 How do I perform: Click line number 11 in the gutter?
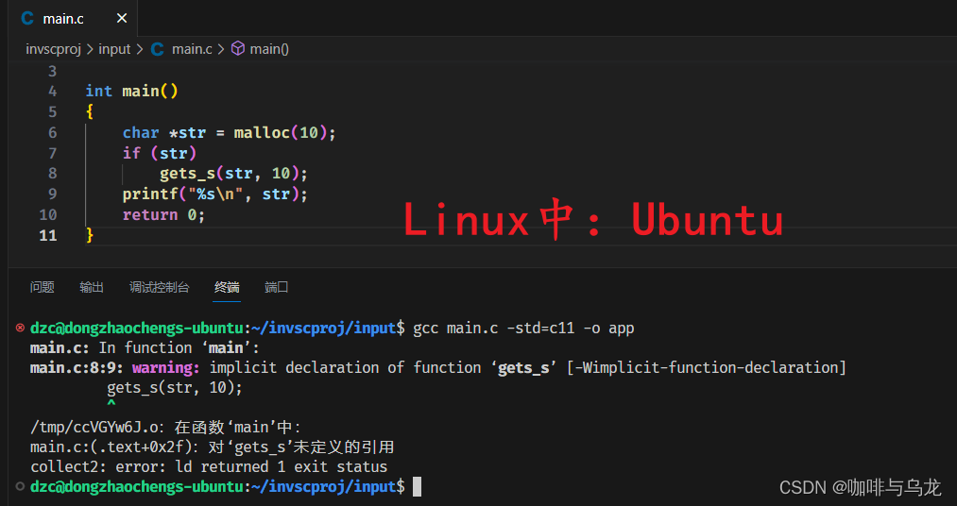(48, 235)
